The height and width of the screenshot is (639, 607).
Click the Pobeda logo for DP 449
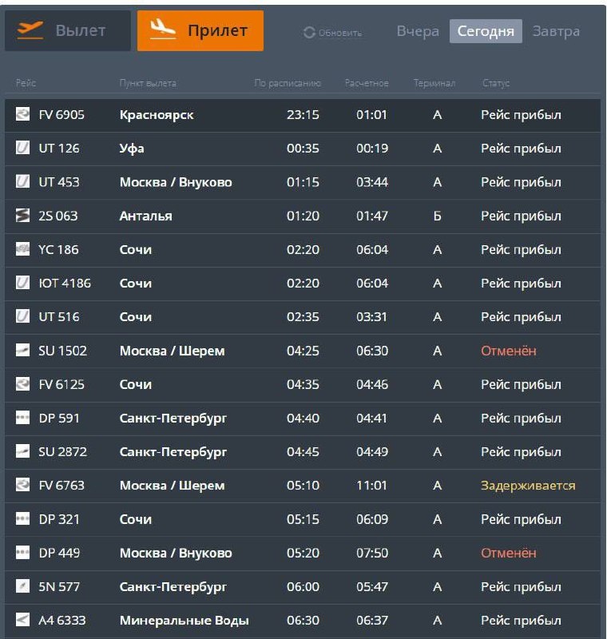[22, 552]
